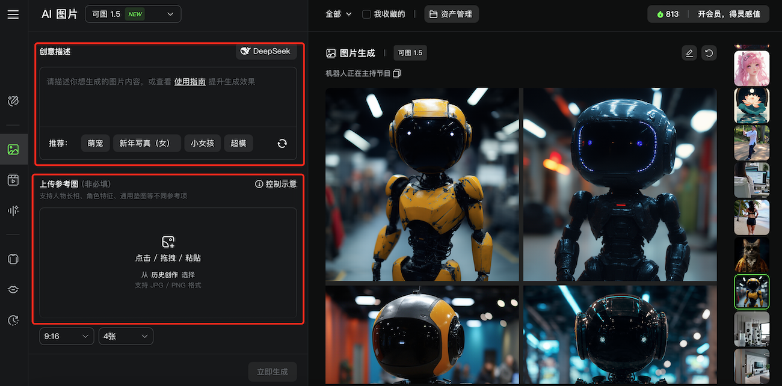This screenshot has height=386, width=782.
Task: Select the AI image sidebar icon
Action: click(13, 149)
